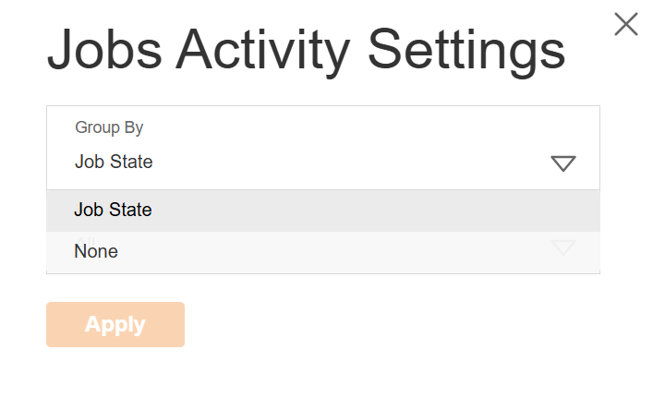This screenshot has height=398, width=653.
Task: Click the faded arrow beside None
Action: [x=562, y=247]
